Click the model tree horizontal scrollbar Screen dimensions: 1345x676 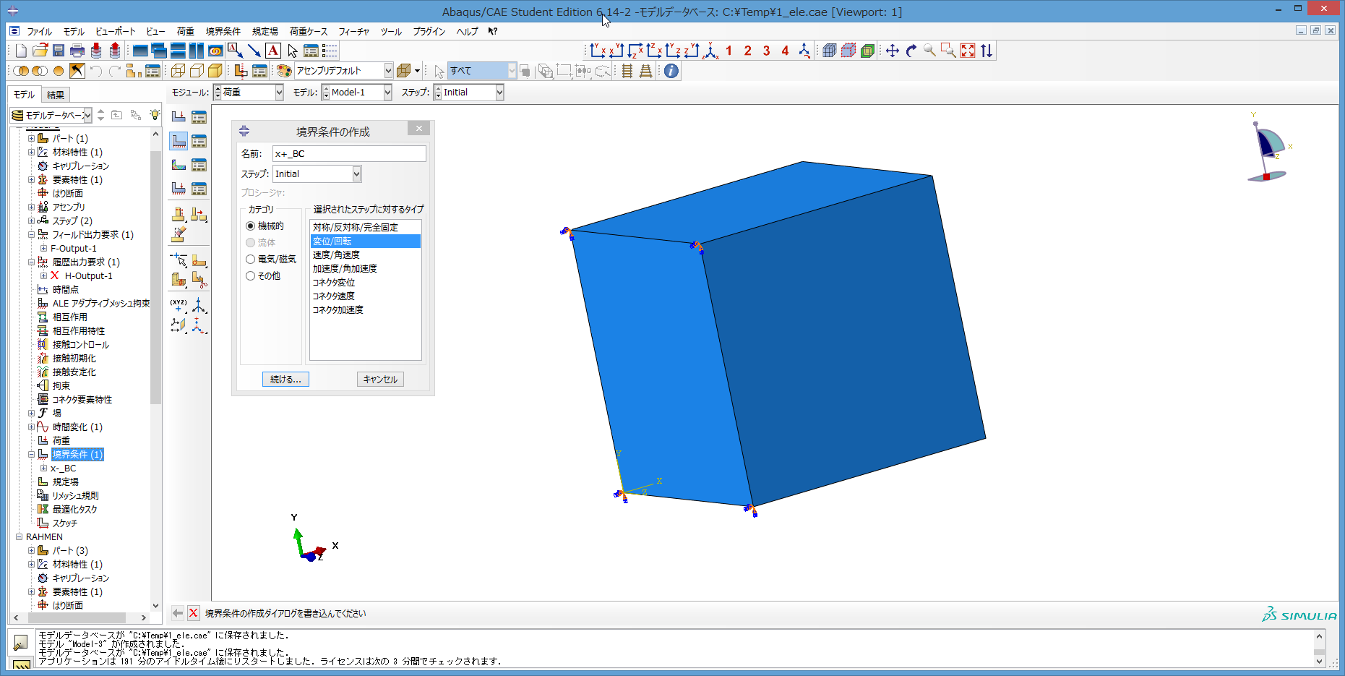77,617
